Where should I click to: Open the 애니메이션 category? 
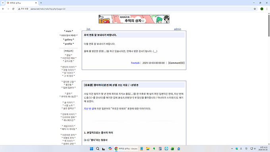[69, 120]
